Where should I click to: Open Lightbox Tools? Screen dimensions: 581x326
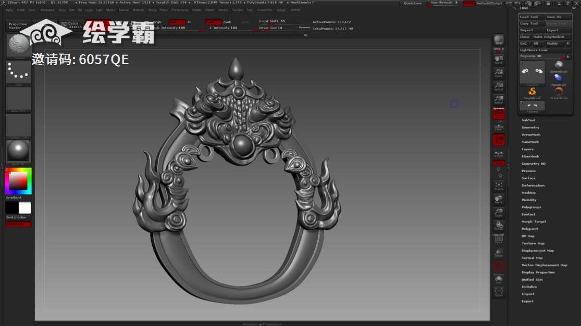pos(545,50)
